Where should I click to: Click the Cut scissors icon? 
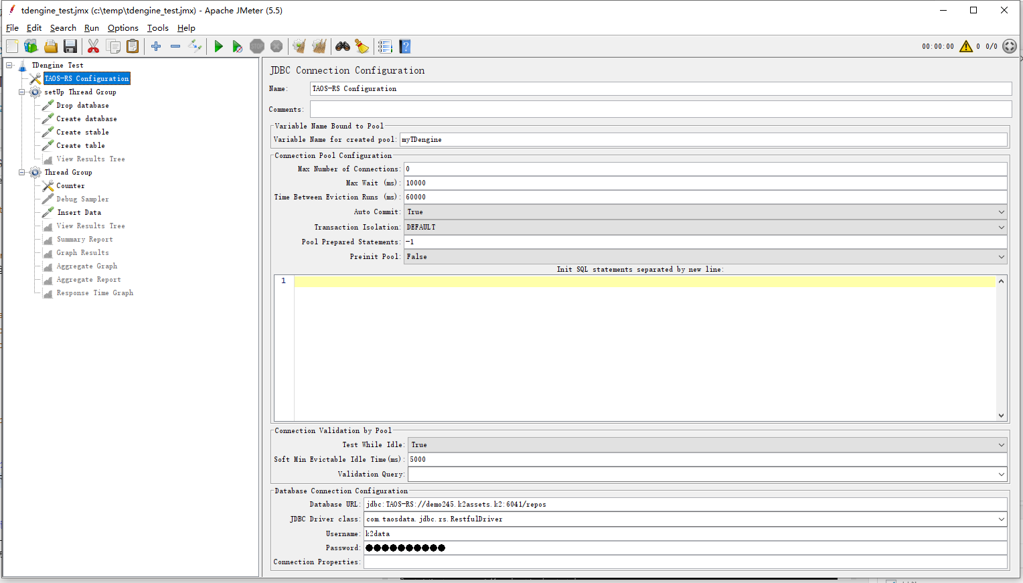tap(93, 46)
